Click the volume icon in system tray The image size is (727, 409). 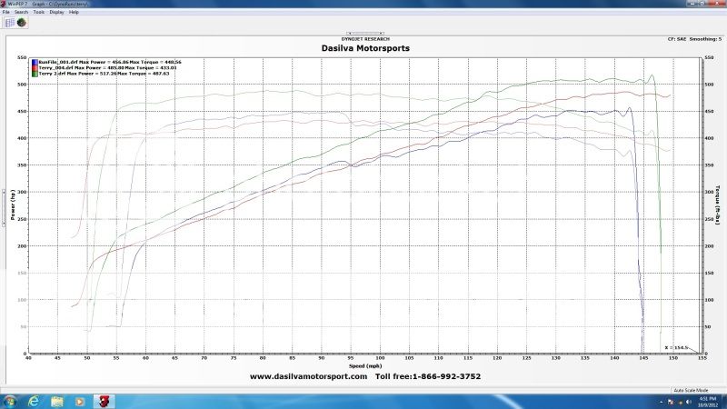[x=688, y=401]
